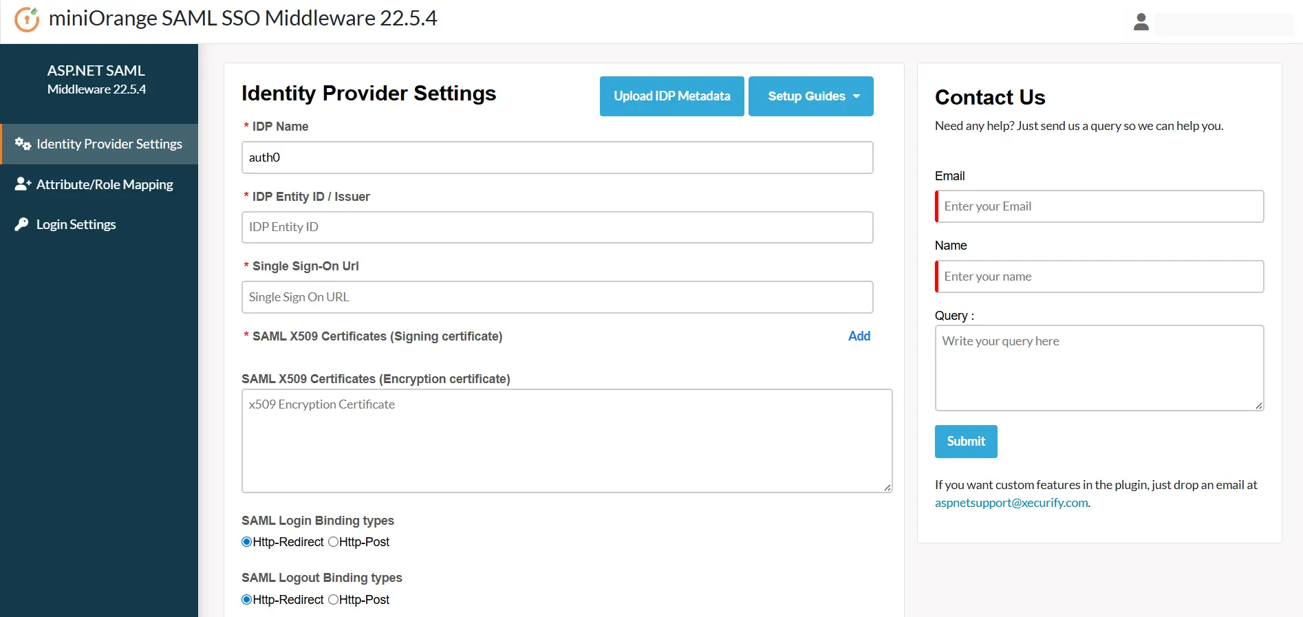
Task: Open Identity Provider Settings in sidebar
Action: pyautogui.click(x=100, y=144)
